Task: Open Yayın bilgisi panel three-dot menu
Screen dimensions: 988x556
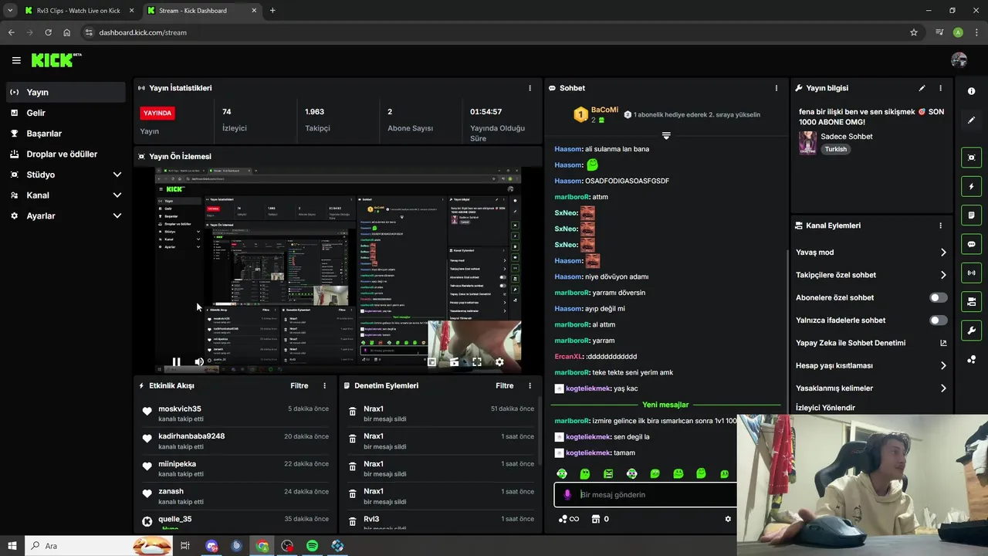Action: 940,88
